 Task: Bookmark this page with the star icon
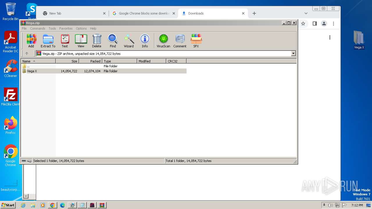click(x=303, y=24)
